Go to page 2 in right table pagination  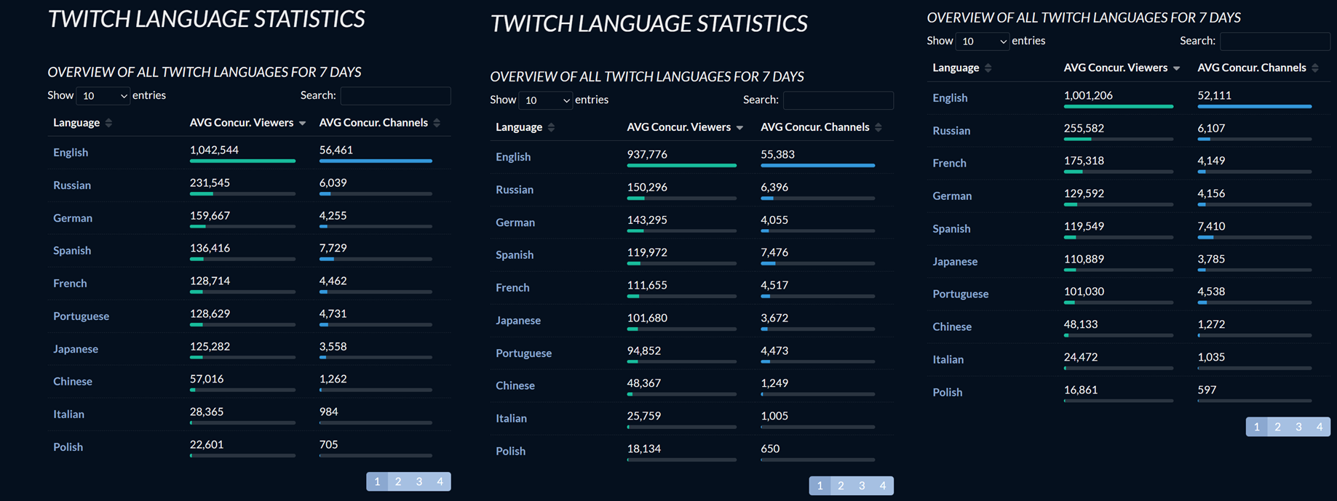(x=1277, y=427)
